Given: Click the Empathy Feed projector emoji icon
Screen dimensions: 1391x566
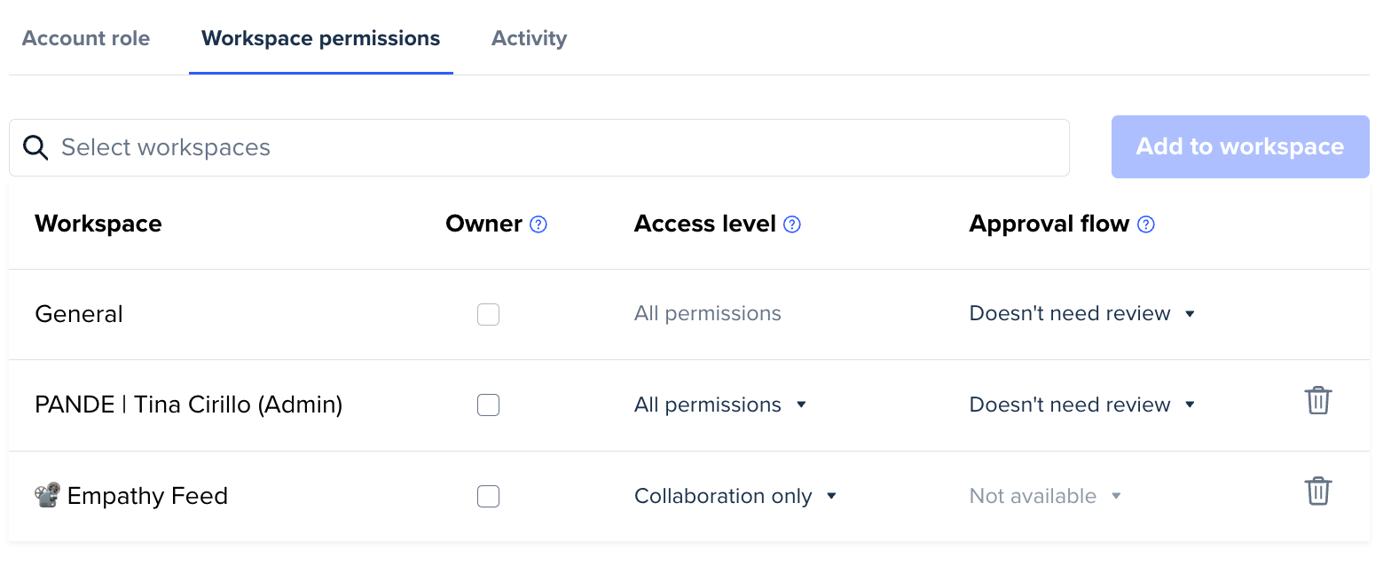Looking at the screenshot, I should click(x=47, y=494).
